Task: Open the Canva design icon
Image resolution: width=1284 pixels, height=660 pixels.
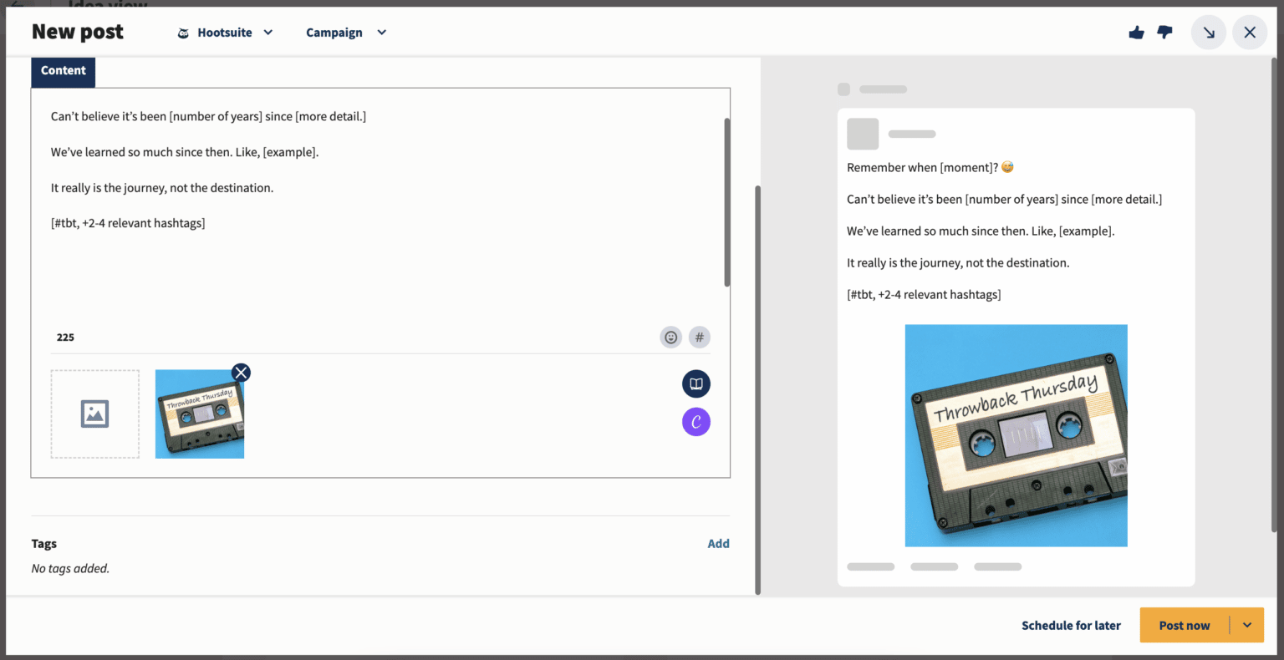Action: [695, 422]
